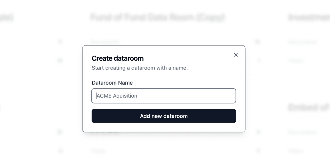Open the Fund of Fund Data Room (Copy)
The height and width of the screenshot is (162, 330).
pos(157,17)
